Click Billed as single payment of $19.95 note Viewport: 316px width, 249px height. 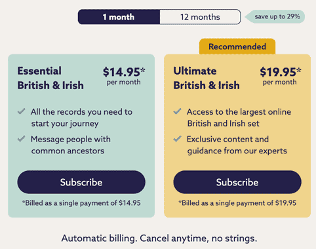[x=237, y=203]
